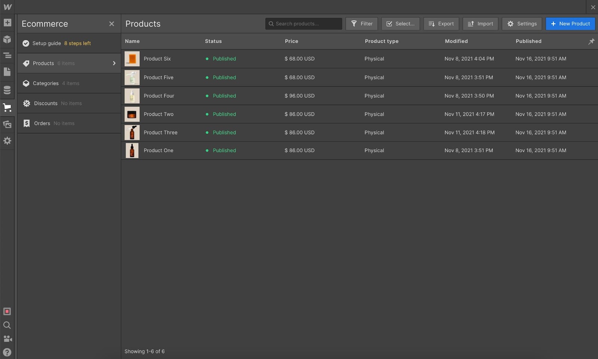This screenshot has height=359, width=598.
Task: Open the Setup guide
Action: (x=69, y=43)
